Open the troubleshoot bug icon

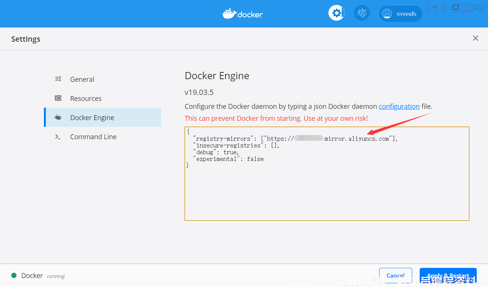(362, 13)
